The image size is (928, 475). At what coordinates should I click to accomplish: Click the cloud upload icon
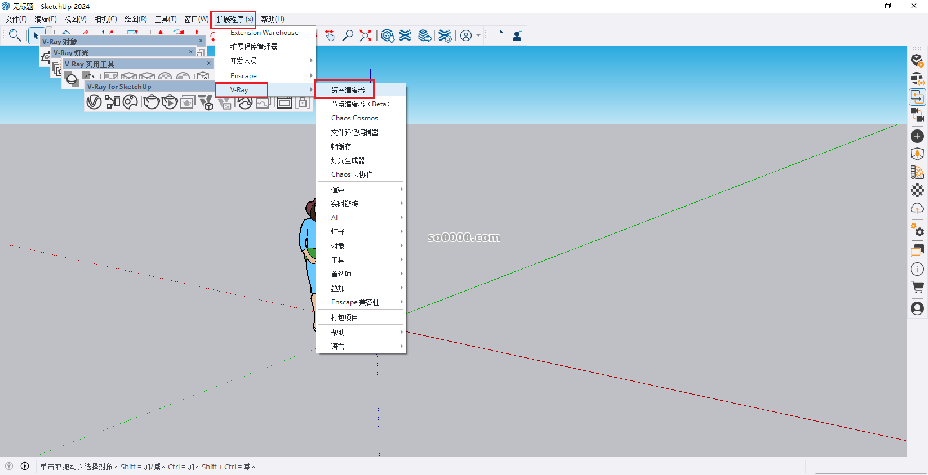[x=917, y=209]
